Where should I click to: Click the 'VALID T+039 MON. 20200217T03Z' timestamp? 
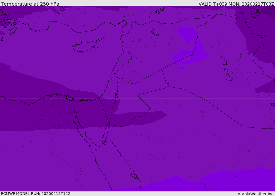coord(236,4)
